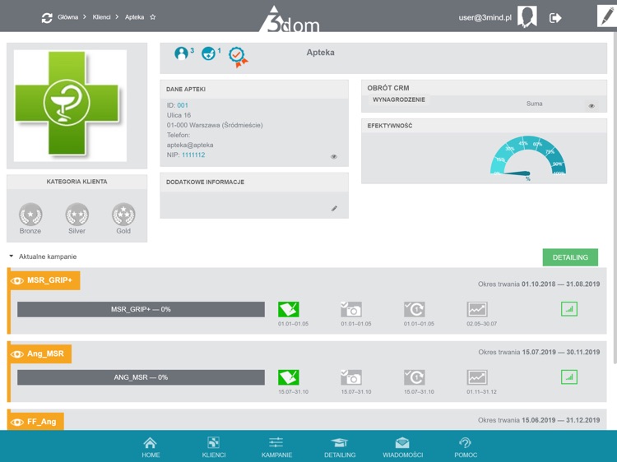Collapse the Aktualne kampanie section
Viewport: 617px width, 462px height.
tap(11, 256)
